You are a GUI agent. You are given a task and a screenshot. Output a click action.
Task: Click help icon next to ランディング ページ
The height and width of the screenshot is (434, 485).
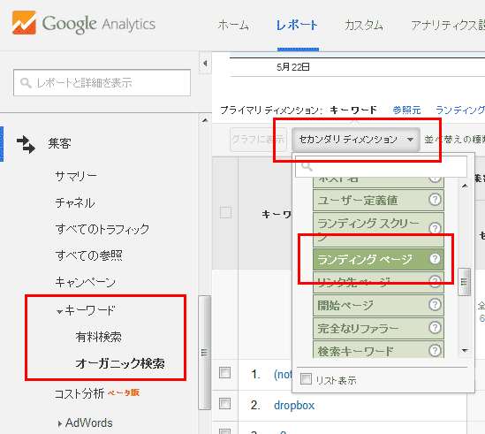point(435,258)
